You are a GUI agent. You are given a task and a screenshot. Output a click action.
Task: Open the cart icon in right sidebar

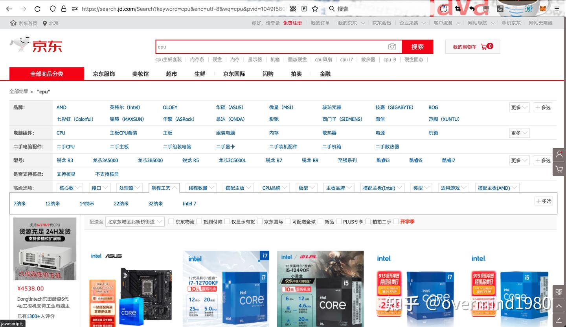559,169
